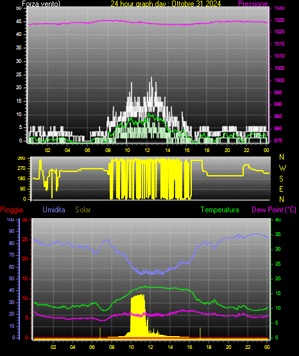Click the 12 hour mark on wind graph

[x=148, y=150]
